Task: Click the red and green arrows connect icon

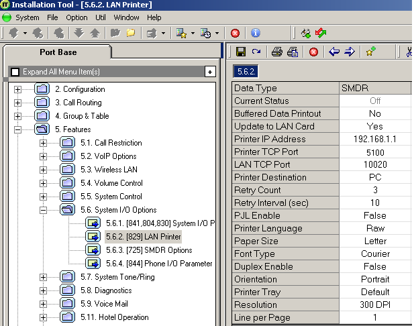Action: coord(320,32)
